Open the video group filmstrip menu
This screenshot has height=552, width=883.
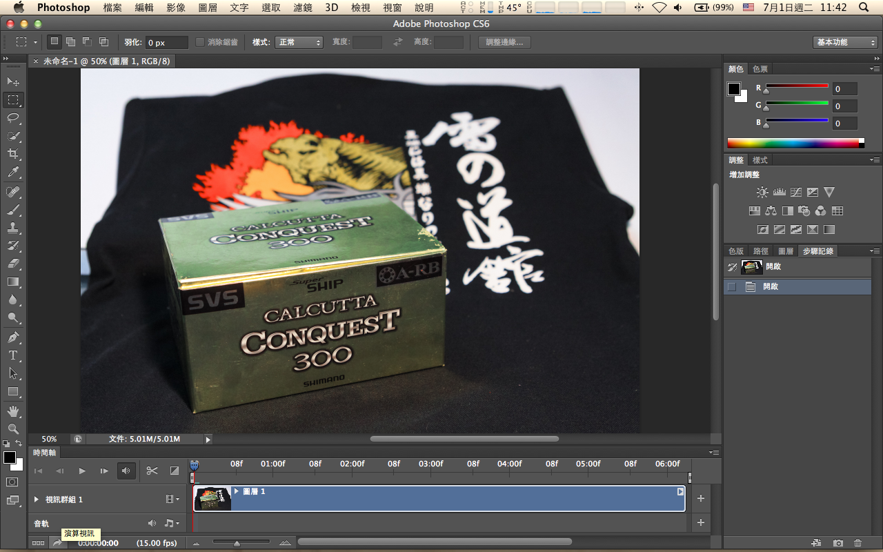(x=172, y=499)
